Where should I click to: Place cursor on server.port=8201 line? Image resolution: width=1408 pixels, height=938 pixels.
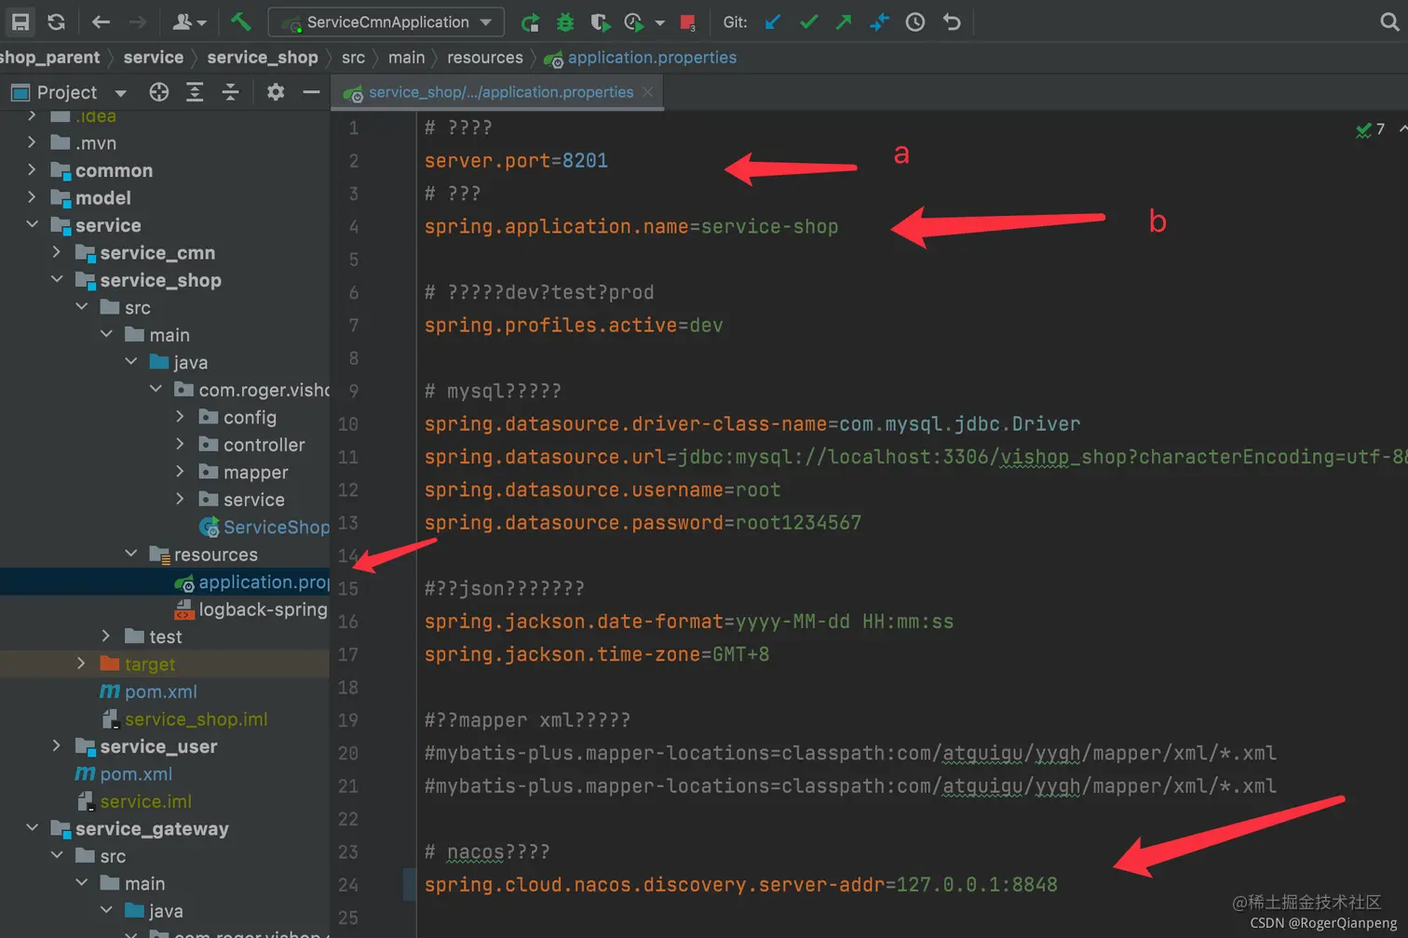pos(516,160)
